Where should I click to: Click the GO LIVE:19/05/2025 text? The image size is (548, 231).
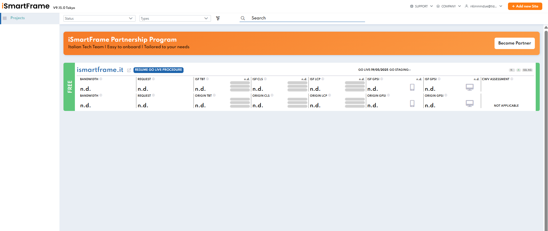pyautogui.click(x=373, y=70)
